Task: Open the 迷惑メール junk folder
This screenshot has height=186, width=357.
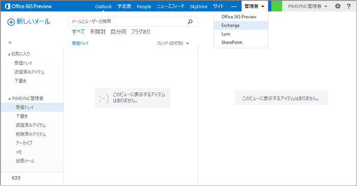Action: [25, 161]
